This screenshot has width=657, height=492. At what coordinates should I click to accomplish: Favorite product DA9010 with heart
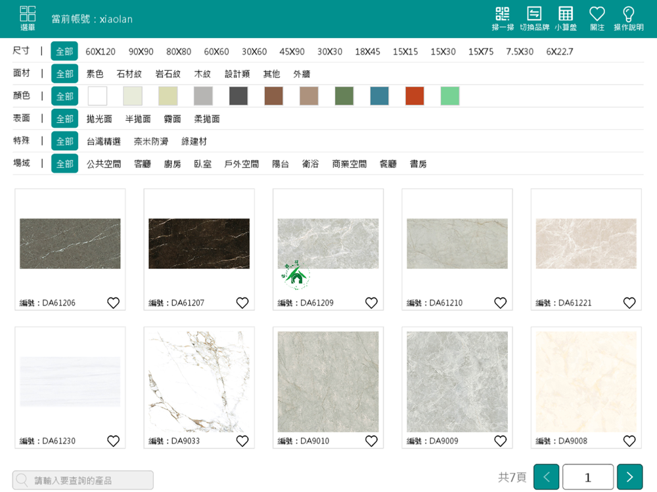point(371,441)
